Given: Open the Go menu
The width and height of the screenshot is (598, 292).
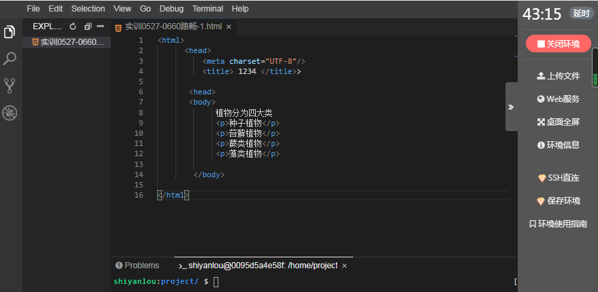Looking at the screenshot, I should [146, 9].
